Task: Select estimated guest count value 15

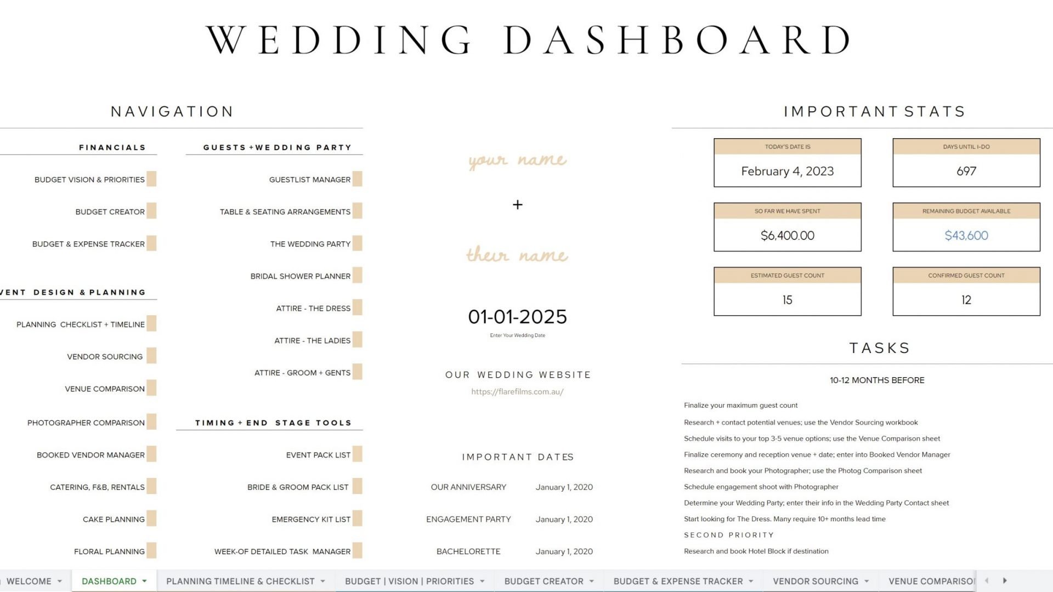Action: (787, 300)
